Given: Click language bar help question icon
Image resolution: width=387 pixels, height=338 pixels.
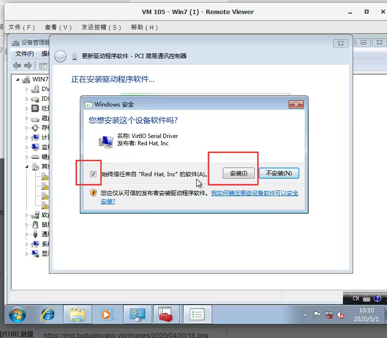Looking at the screenshot, I should [x=377, y=298].
